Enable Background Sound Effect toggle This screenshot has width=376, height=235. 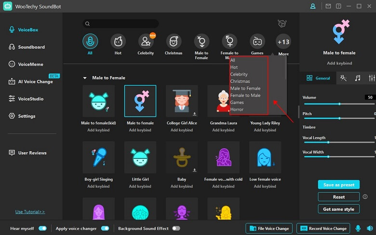click(x=176, y=228)
